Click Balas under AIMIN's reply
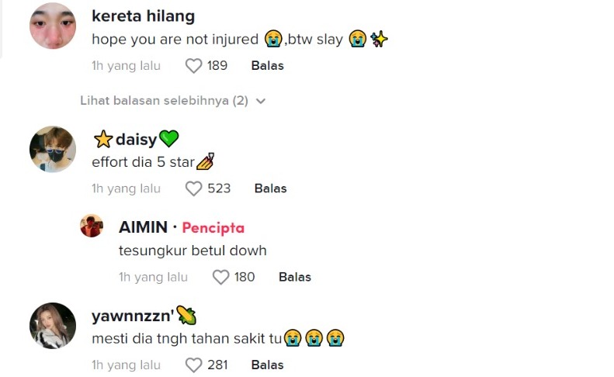This screenshot has width=614, height=377. (294, 277)
